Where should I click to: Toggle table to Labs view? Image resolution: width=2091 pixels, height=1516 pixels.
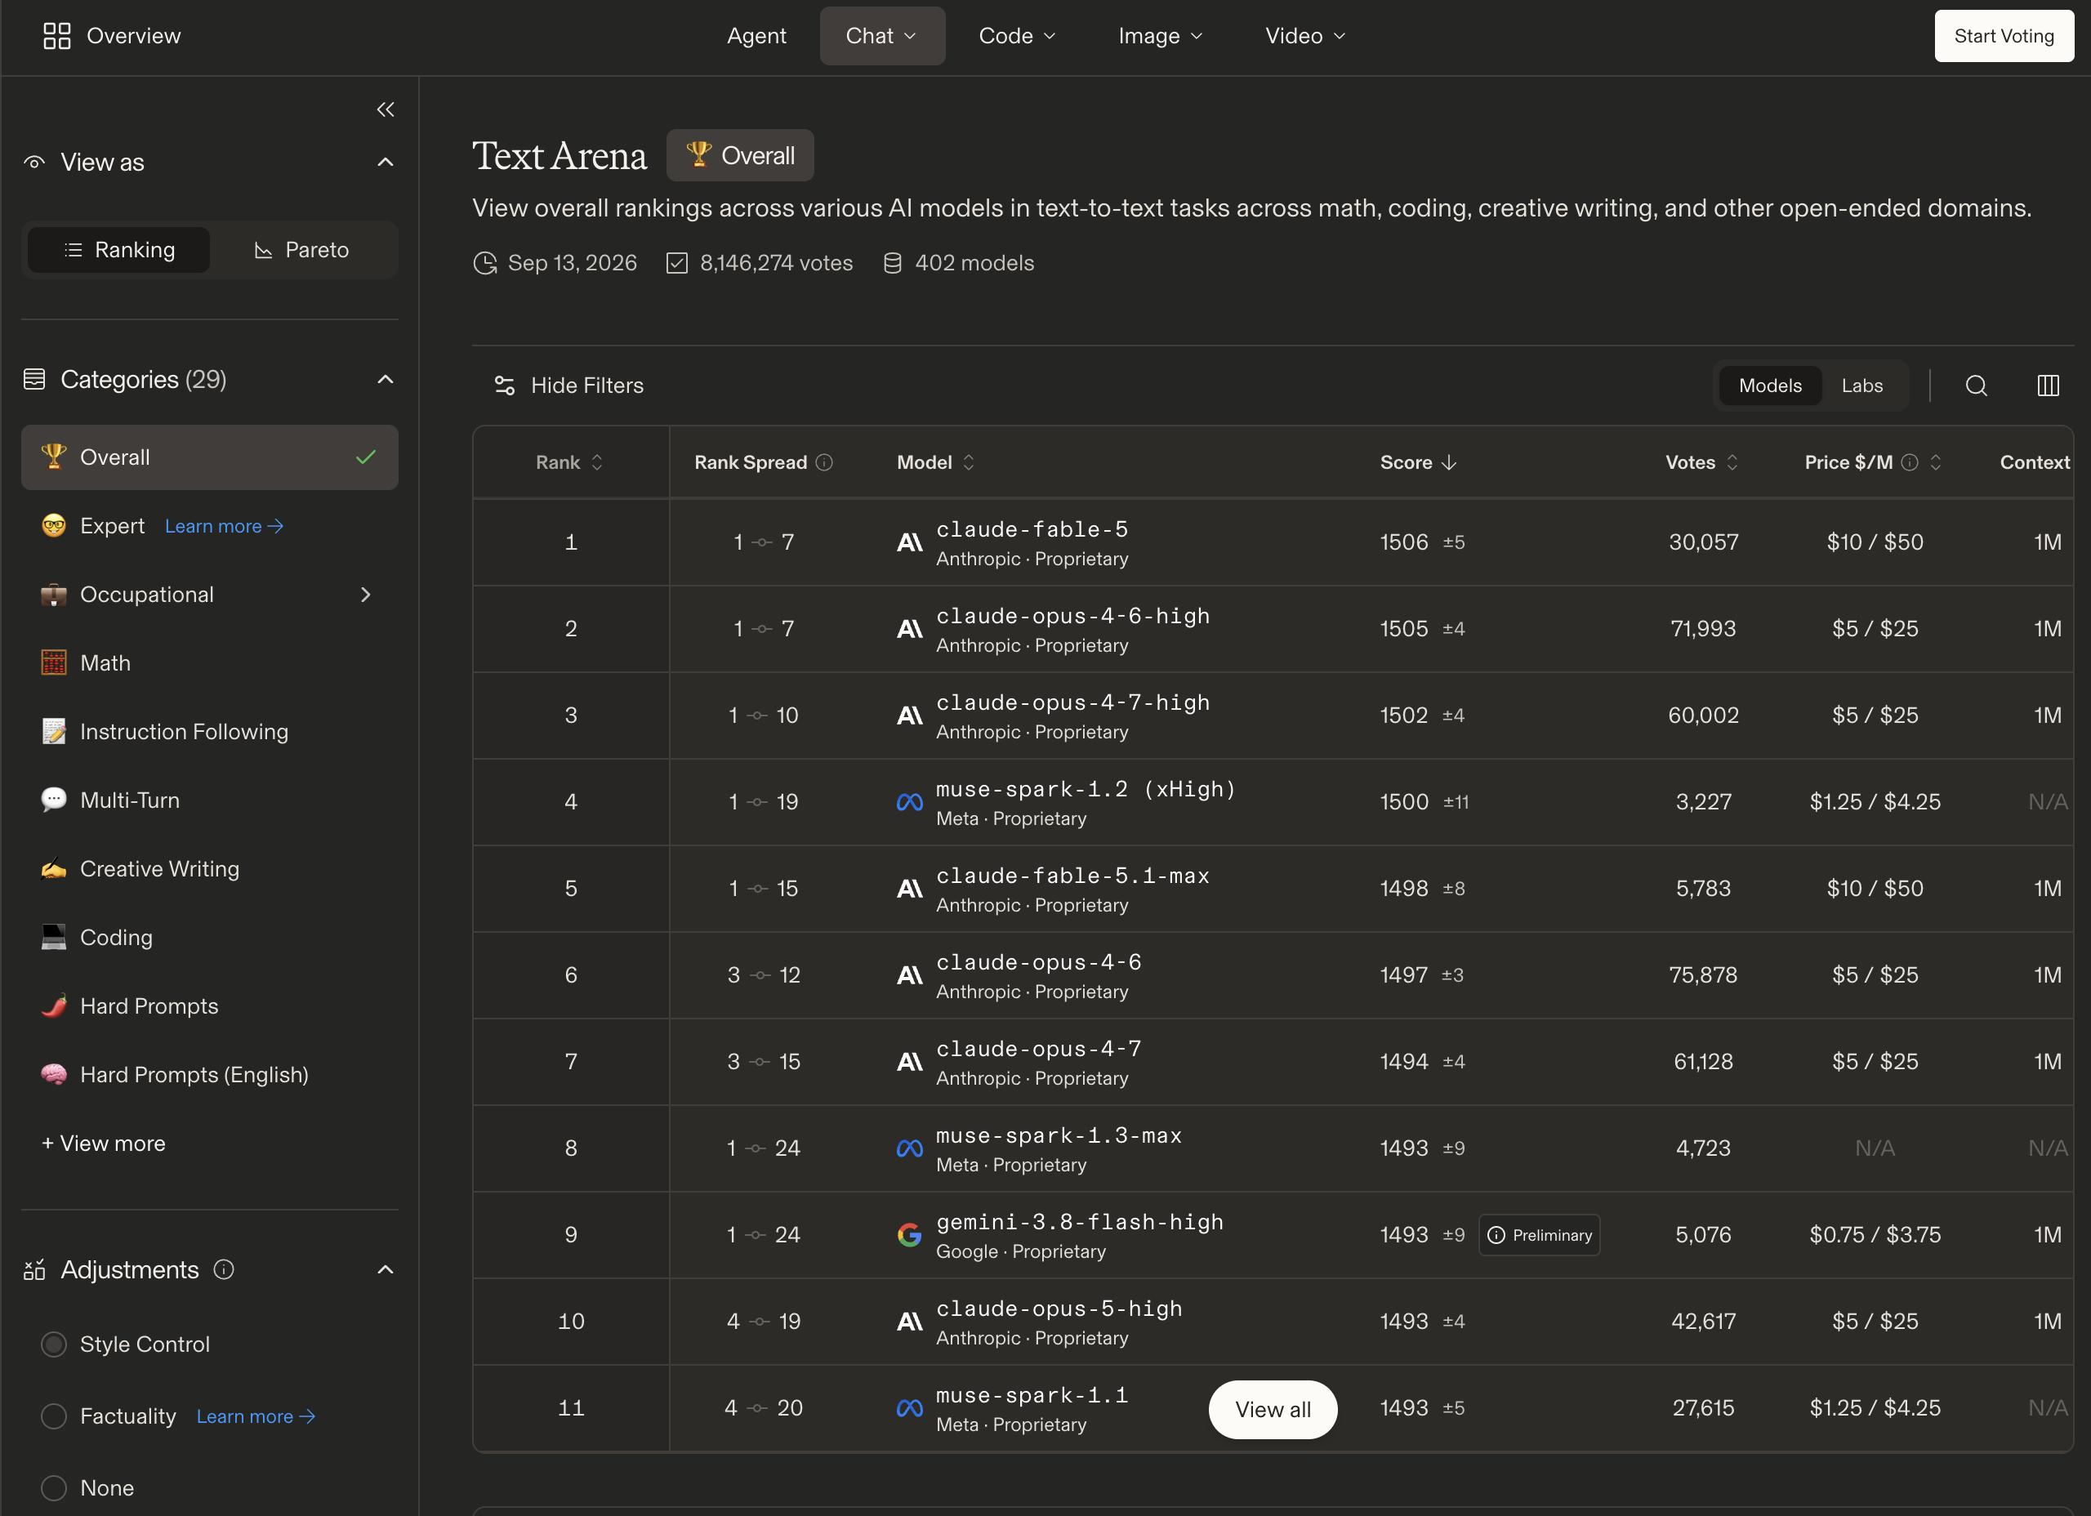click(x=1861, y=386)
